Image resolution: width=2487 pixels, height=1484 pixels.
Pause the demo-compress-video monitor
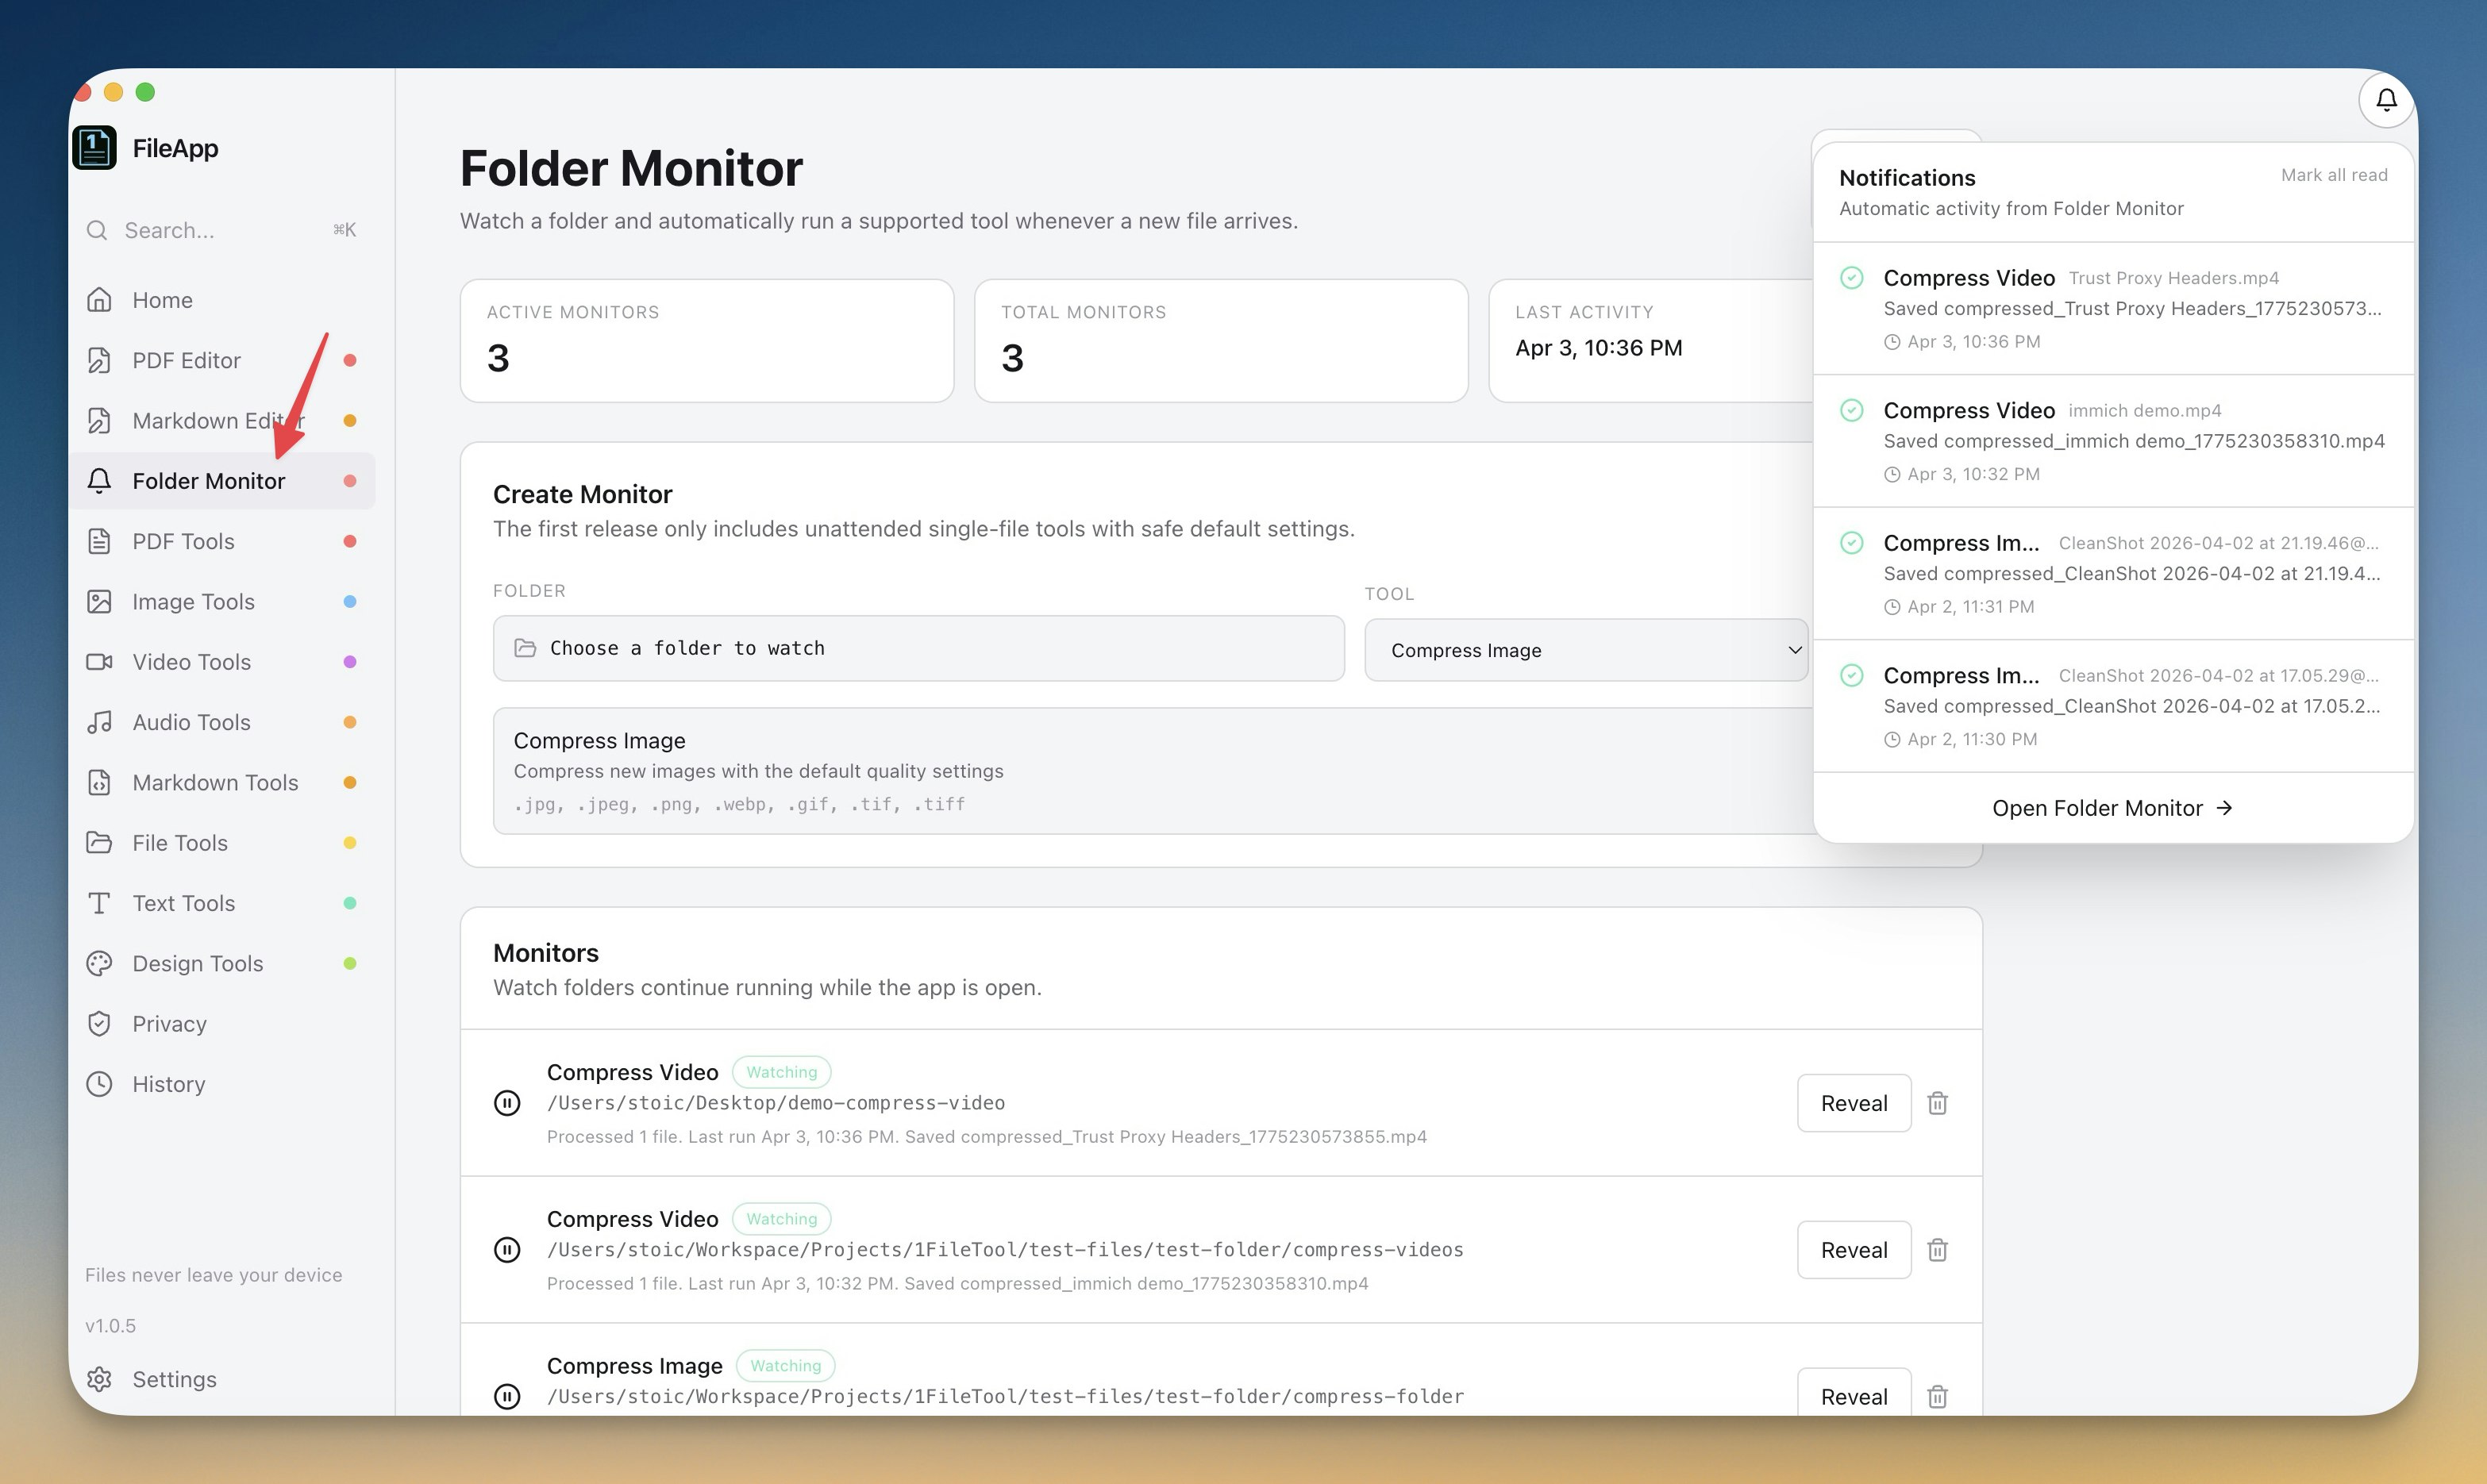[x=507, y=1103]
